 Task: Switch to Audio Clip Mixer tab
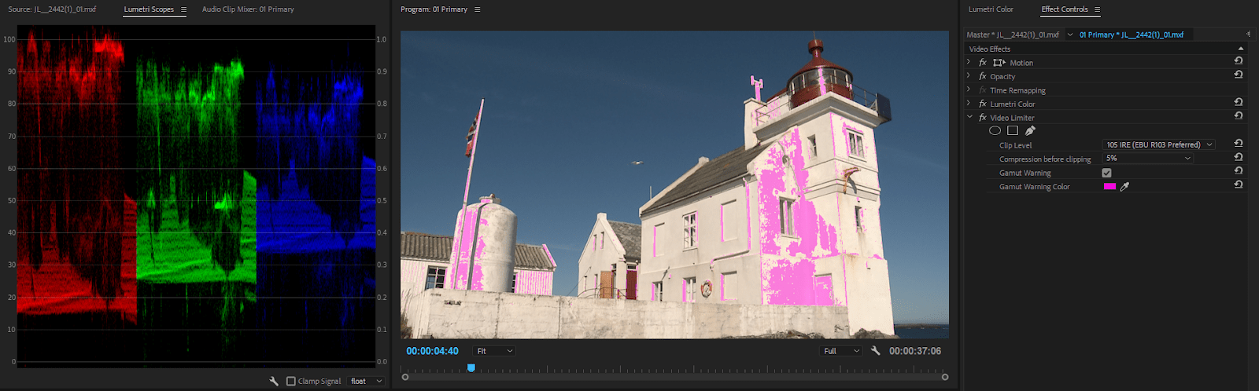[x=248, y=9]
